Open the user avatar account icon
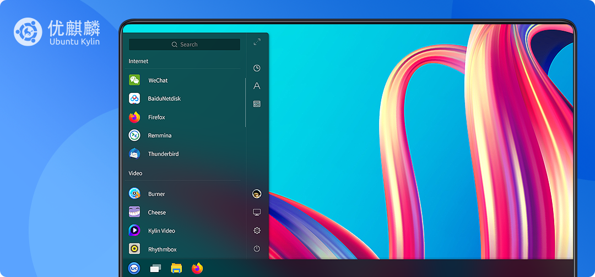 point(257,194)
